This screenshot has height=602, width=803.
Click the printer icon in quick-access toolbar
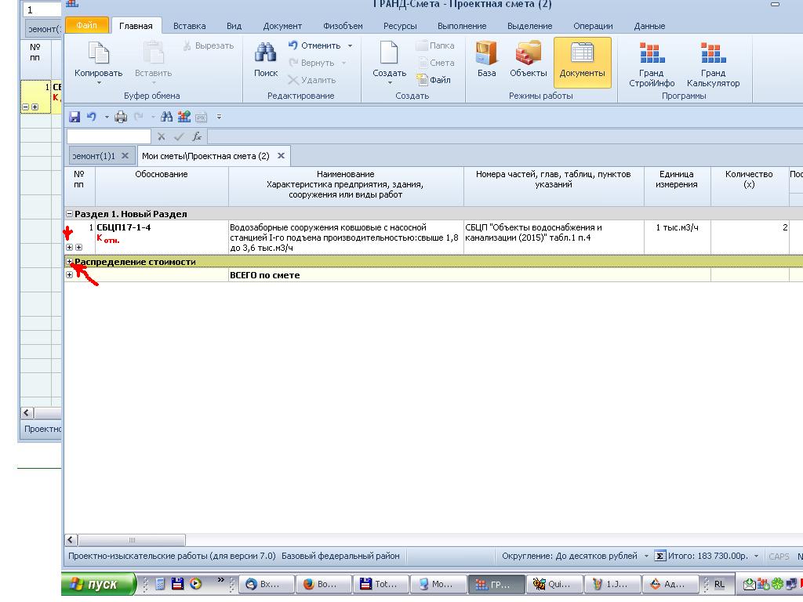tap(121, 117)
